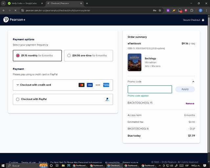Click the Visa card logo icon

point(90,85)
